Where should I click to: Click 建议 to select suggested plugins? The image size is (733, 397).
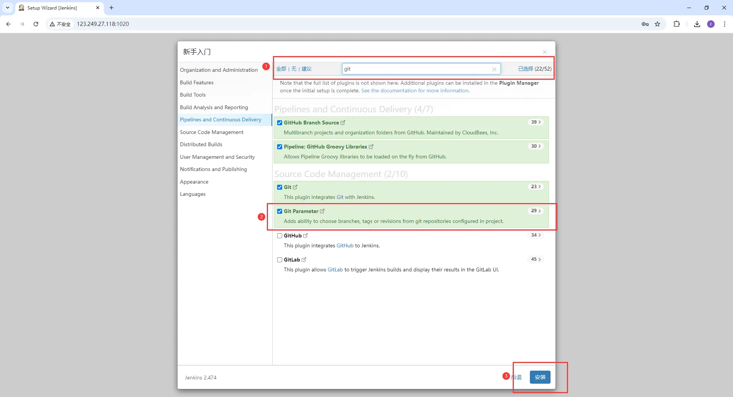tap(307, 69)
